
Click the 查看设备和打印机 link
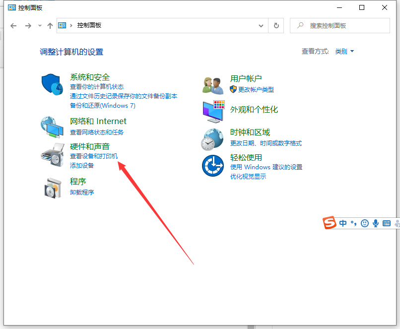(x=94, y=156)
